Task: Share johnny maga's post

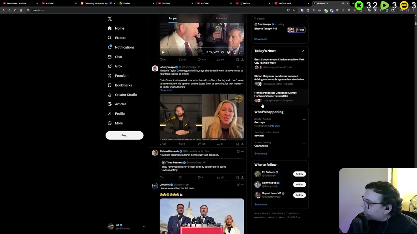Action: coord(242,144)
